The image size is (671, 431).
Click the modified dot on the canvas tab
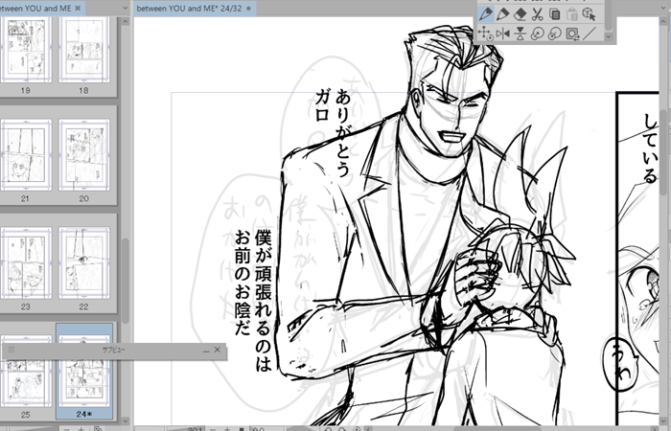coord(248,9)
